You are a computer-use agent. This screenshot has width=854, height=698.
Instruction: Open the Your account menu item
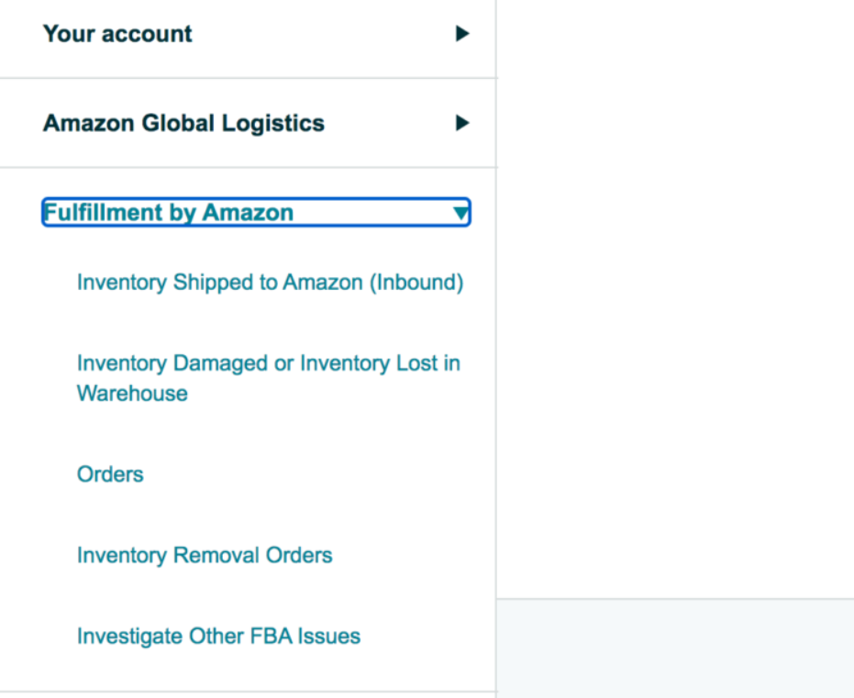point(116,34)
